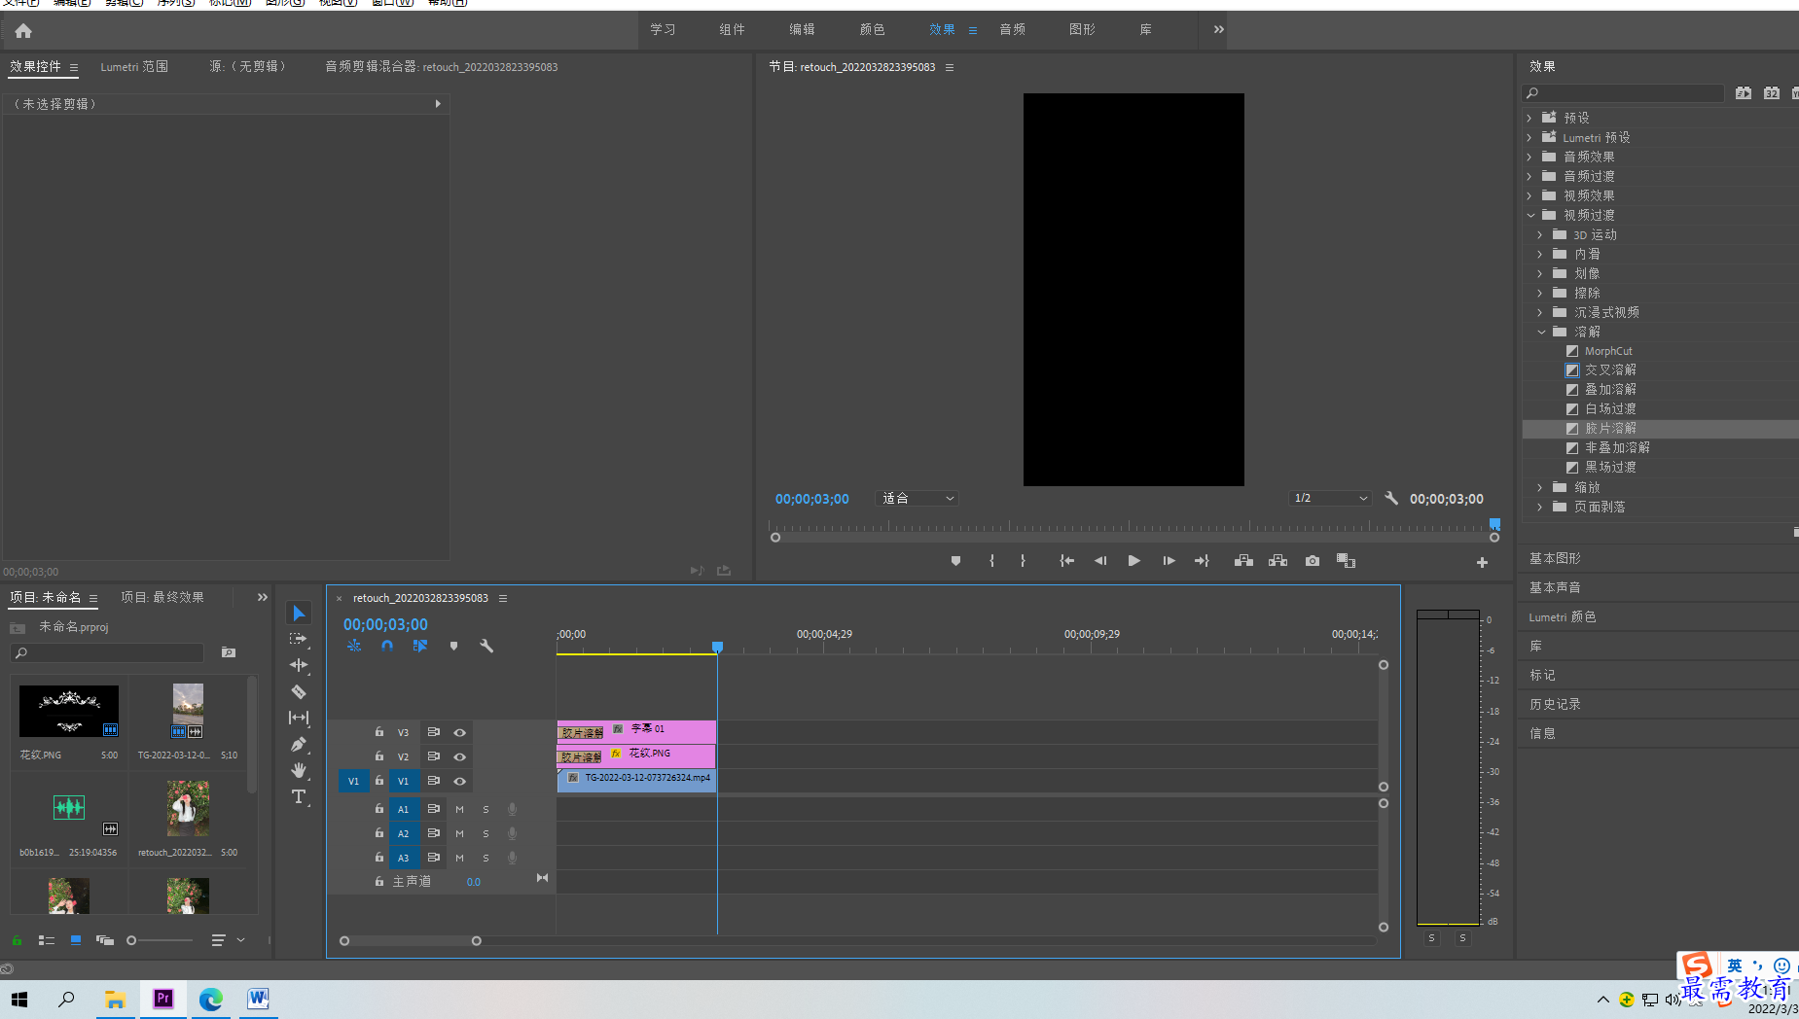Collapse the 视频过渡 folder
Viewport: 1799px width, 1019px height.
[x=1530, y=215]
